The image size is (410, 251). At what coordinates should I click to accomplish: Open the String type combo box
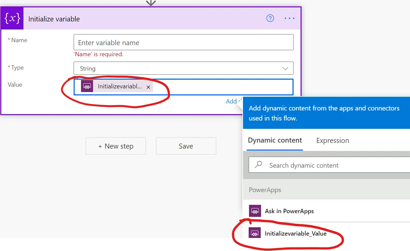(x=177, y=68)
